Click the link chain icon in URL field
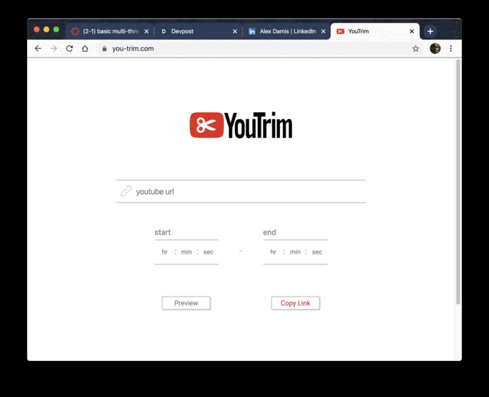The height and width of the screenshot is (397, 489). point(126,191)
